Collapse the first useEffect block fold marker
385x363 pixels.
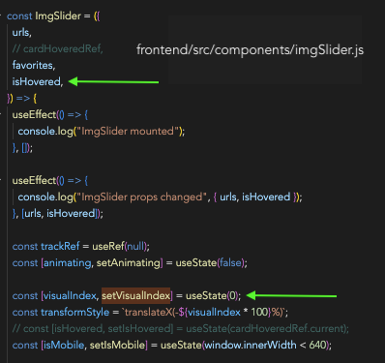tap(1, 114)
